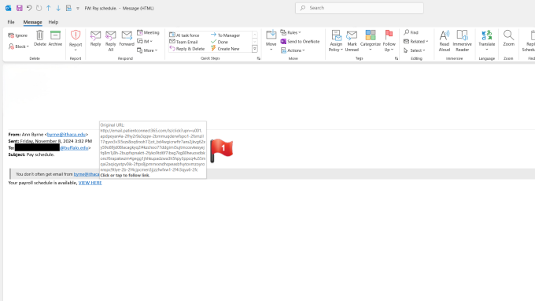This screenshot has height=301, width=535.
Task: Mark the message Done via quick step
Action: click(x=220, y=42)
